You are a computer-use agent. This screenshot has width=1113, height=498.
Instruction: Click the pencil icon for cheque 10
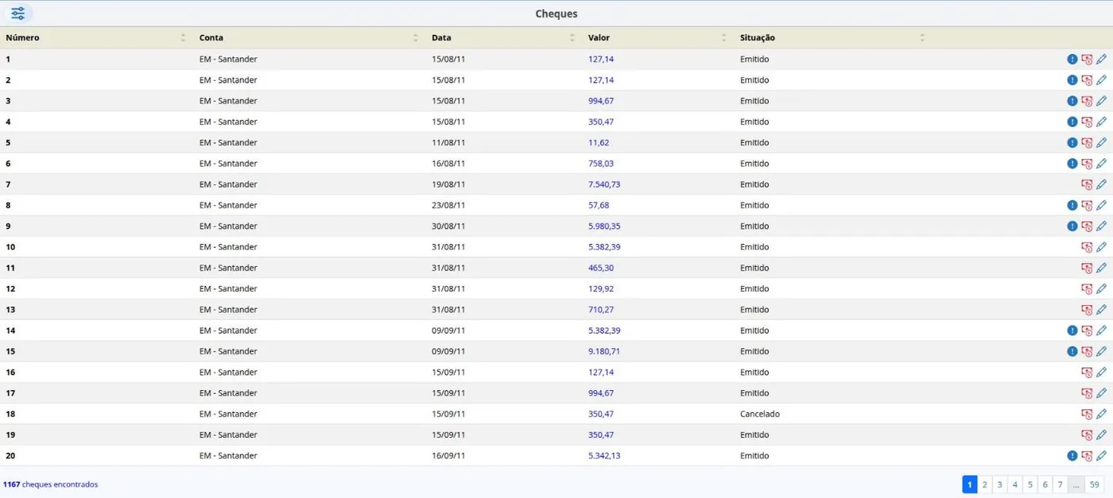pyautogui.click(x=1101, y=247)
